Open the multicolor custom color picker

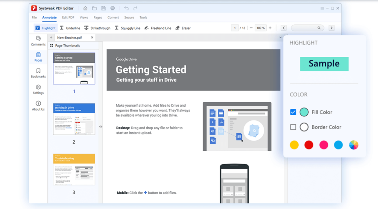point(354,145)
